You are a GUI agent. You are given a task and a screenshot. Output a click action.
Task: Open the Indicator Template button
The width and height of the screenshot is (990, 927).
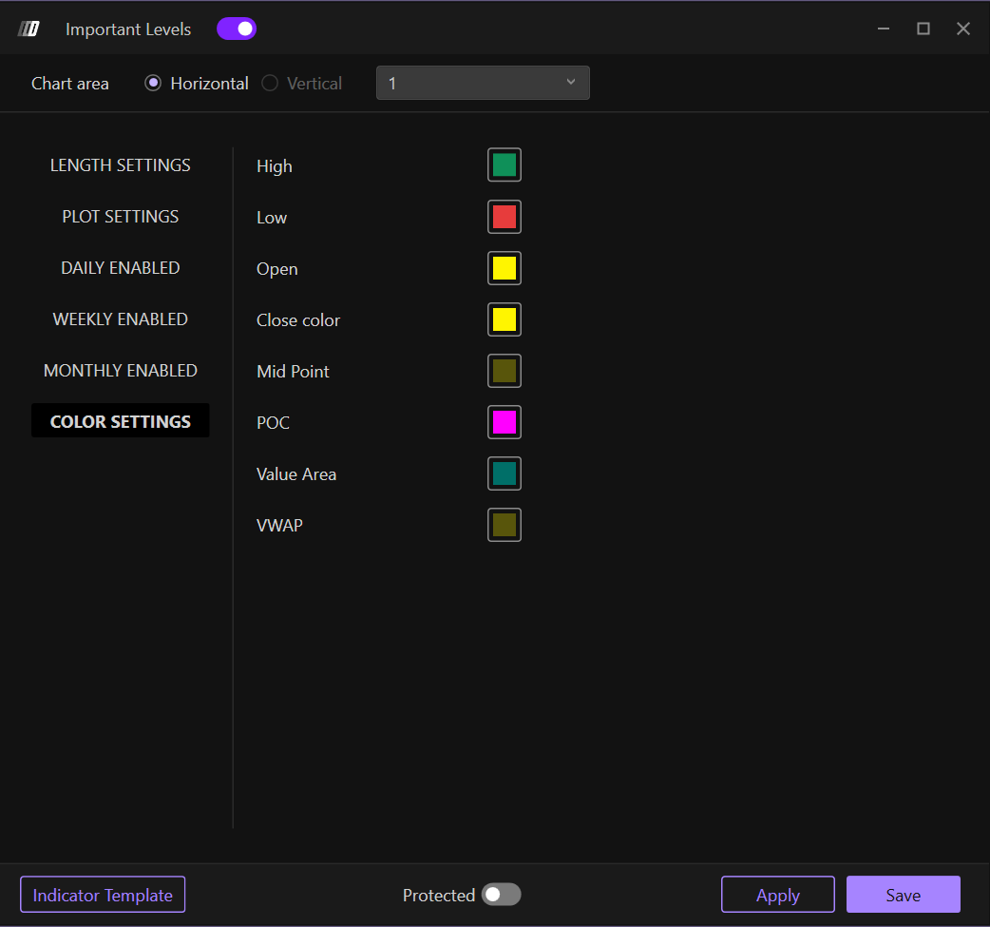click(x=103, y=895)
